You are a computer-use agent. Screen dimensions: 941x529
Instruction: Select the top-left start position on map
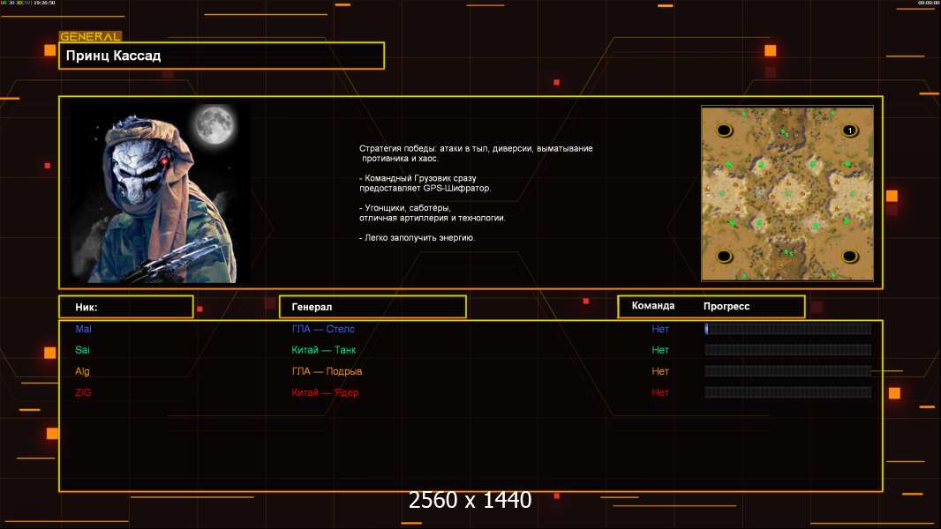(724, 130)
